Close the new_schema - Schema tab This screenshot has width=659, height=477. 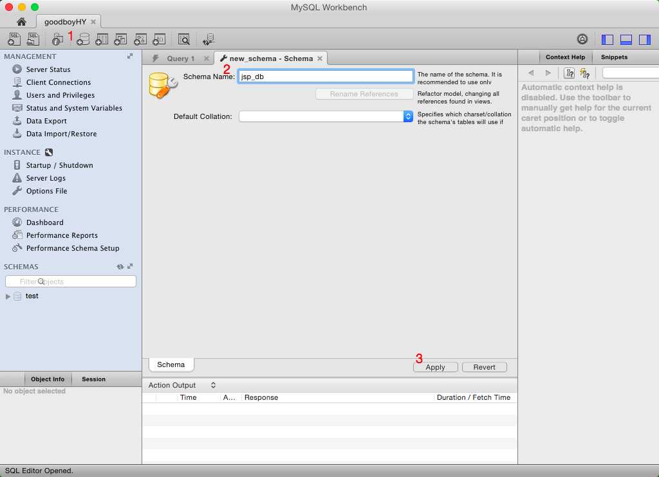pyautogui.click(x=320, y=59)
